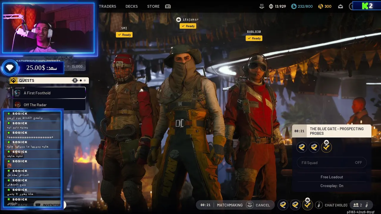Click SMI's Ready status badge
This screenshot has width=381, height=214.
[124, 35]
